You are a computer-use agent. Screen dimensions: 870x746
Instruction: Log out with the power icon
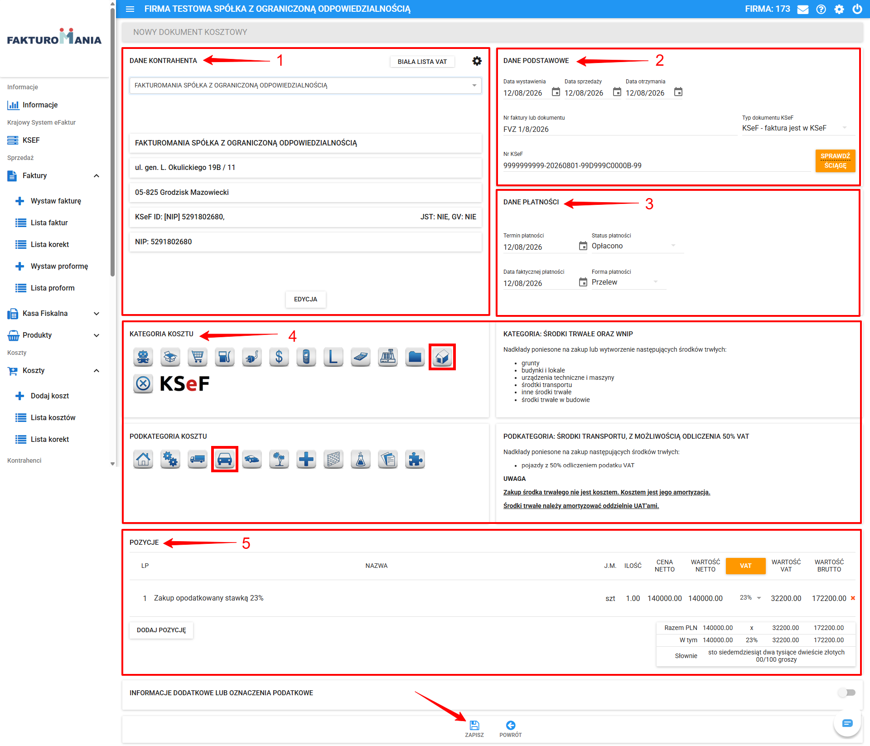[857, 9]
